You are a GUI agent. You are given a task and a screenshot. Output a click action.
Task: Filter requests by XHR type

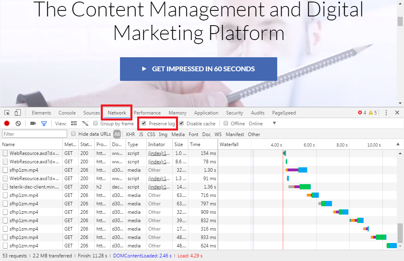pos(130,135)
